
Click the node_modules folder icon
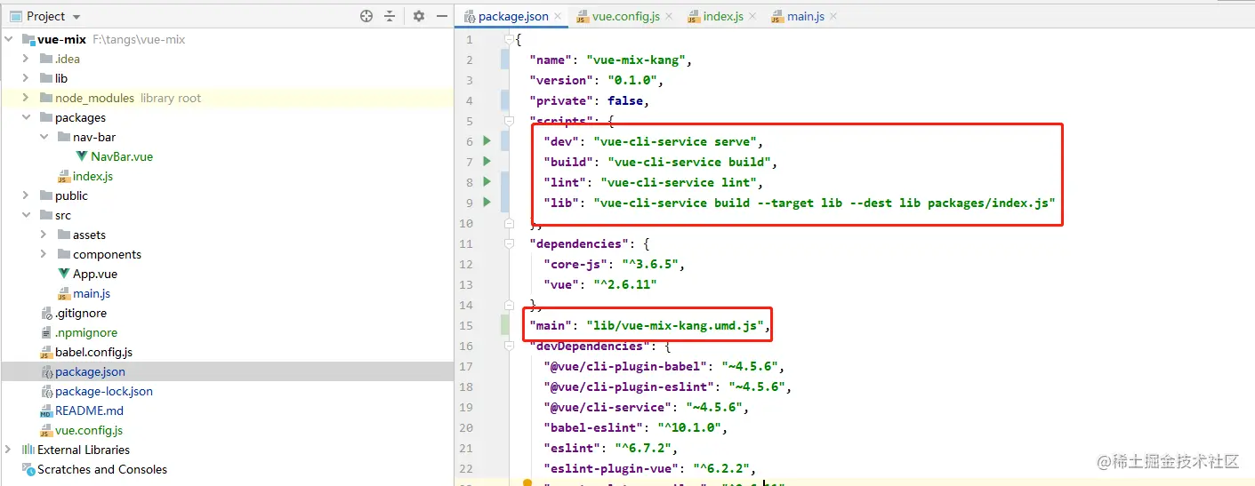(46, 98)
